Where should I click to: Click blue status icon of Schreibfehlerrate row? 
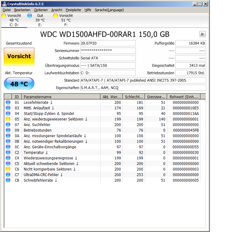8,180
